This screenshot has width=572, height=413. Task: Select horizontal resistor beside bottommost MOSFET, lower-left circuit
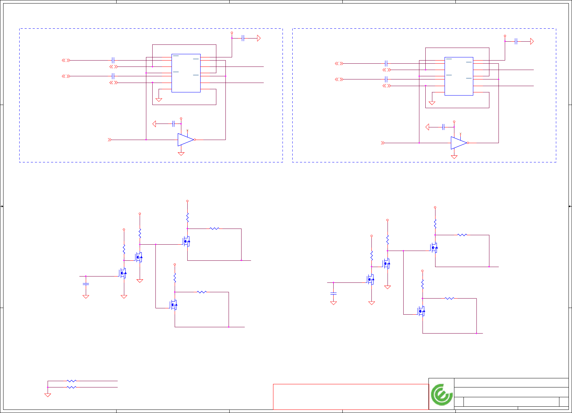(x=202, y=292)
